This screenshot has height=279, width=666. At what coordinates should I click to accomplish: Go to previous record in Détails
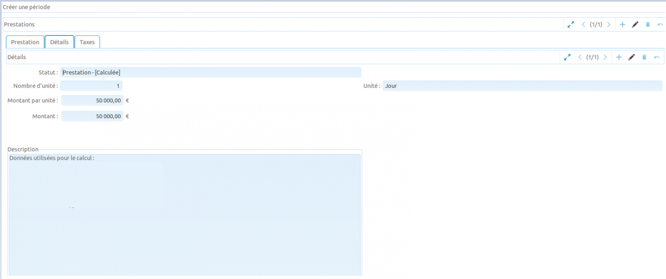[x=580, y=57]
